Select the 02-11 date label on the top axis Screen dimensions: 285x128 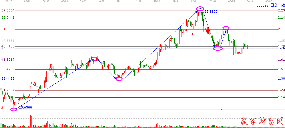click(195, 1)
